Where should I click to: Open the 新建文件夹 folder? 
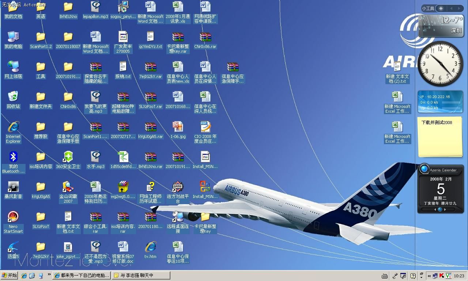coord(41,100)
